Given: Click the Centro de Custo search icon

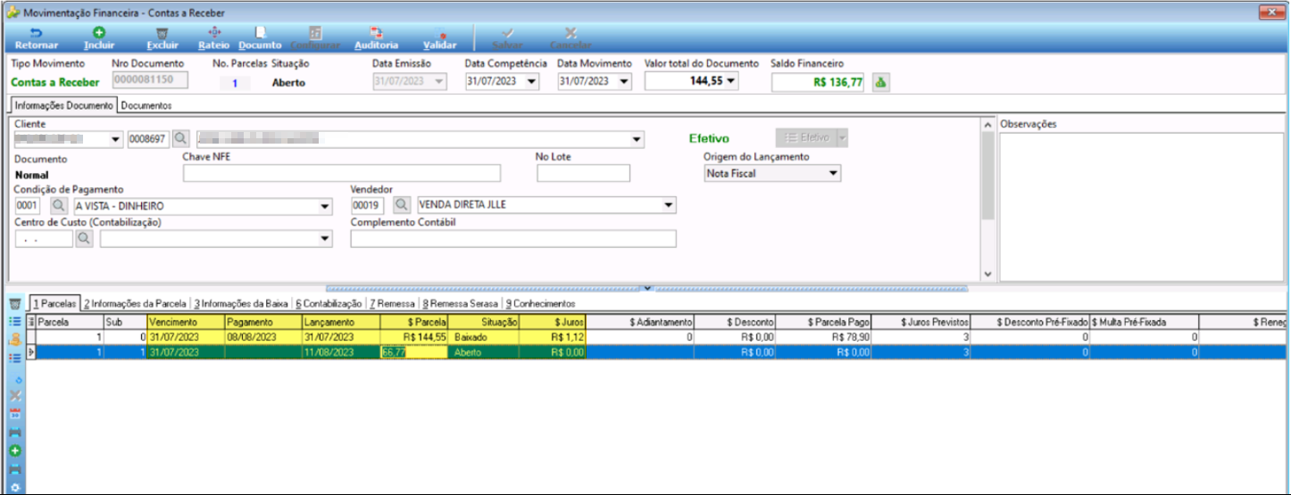Looking at the screenshot, I should pyautogui.click(x=84, y=239).
